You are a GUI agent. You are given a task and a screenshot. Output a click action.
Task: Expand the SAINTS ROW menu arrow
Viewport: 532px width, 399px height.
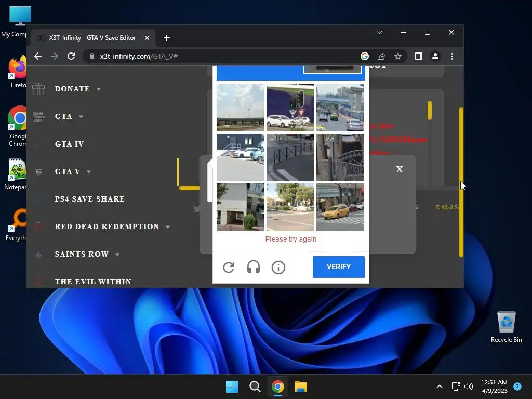click(117, 254)
